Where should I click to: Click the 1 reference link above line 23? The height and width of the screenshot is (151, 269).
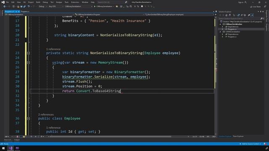(53, 49)
